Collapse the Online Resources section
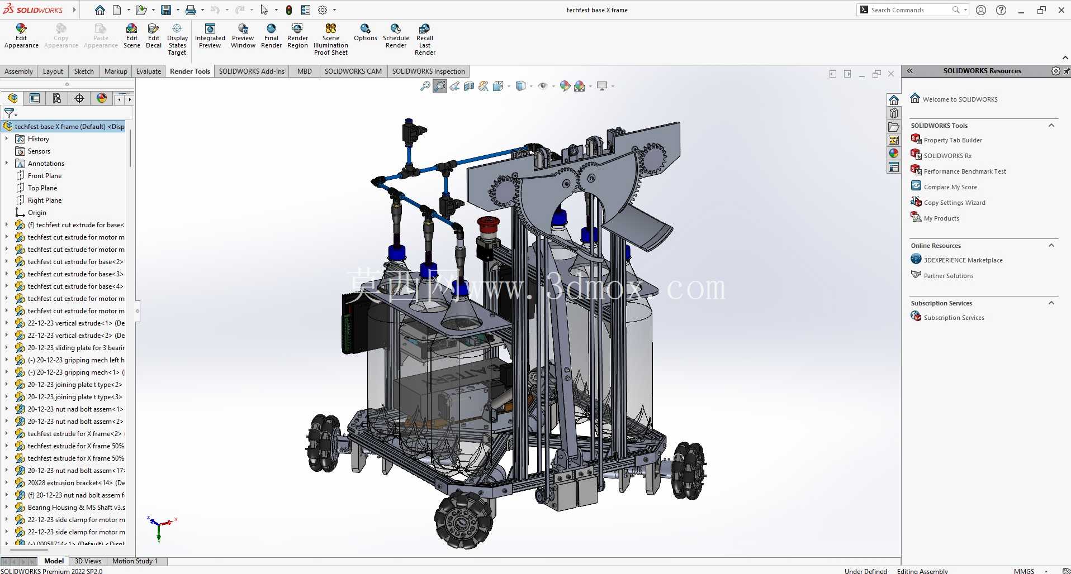The image size is (1071, 574). coord(1051,246)
